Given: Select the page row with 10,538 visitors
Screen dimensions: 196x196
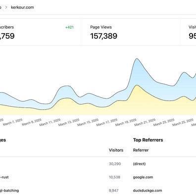Looking at the screenshot, I should pos(64,177).
